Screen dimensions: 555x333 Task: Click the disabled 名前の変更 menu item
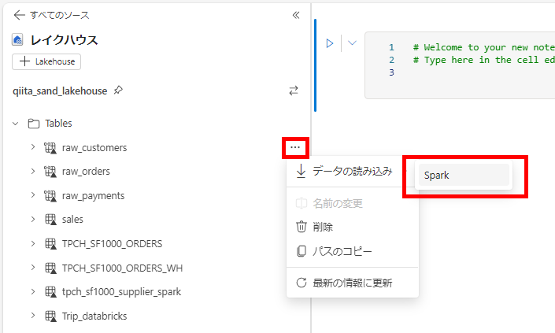[x=352, y=203]
